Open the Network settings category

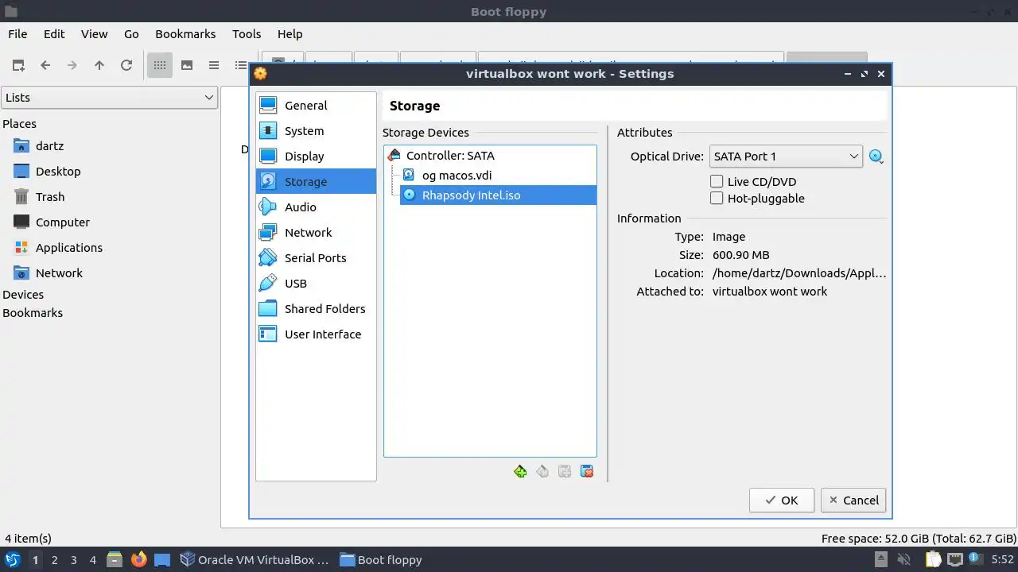pos(316,233)
